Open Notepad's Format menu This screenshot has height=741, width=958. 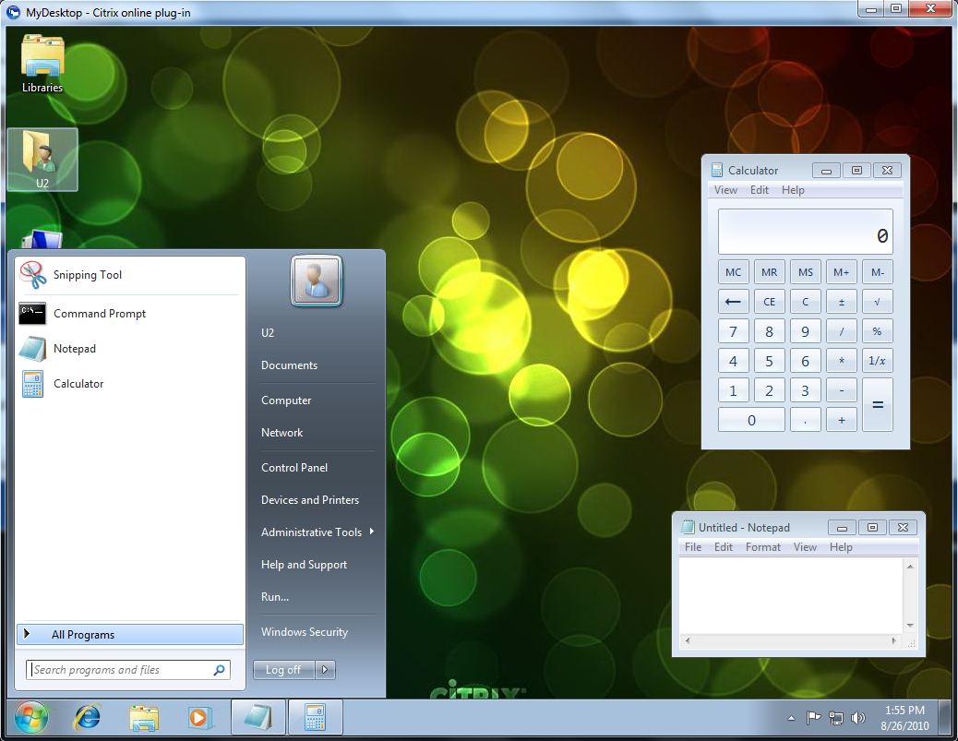tap(762, 547)
